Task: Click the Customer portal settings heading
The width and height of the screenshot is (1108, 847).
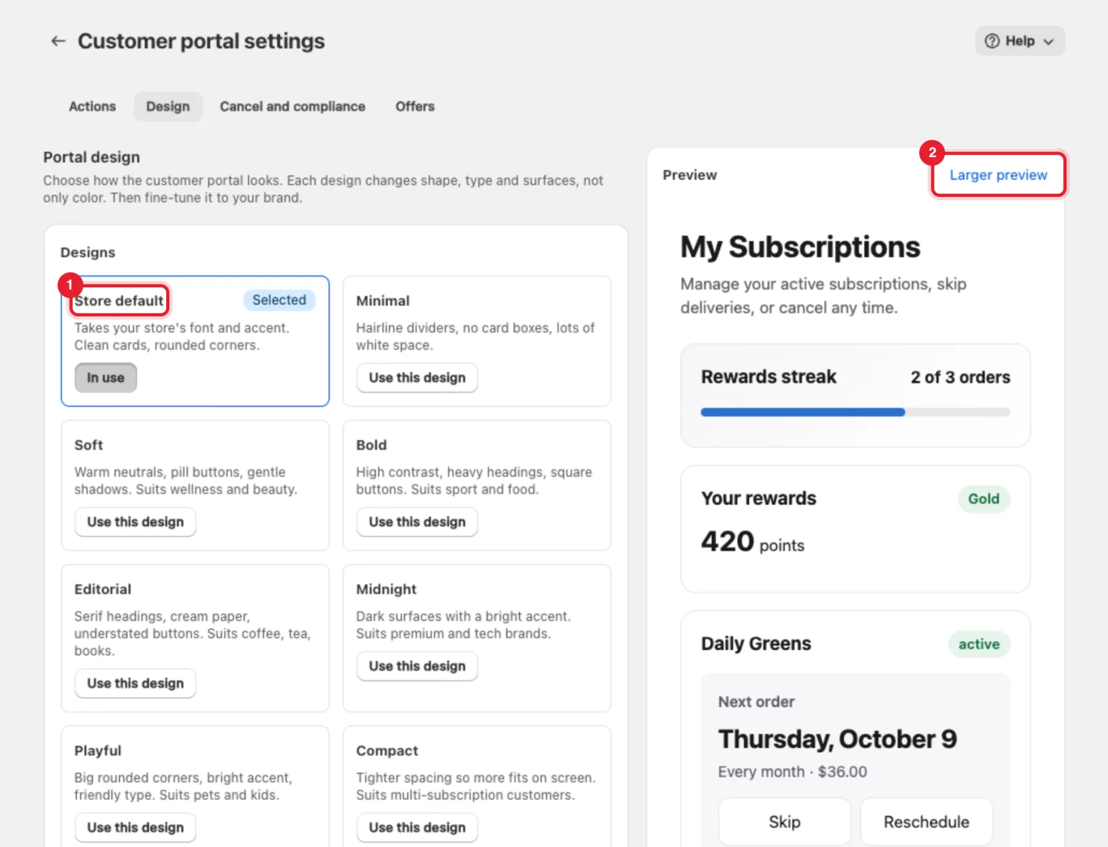Action: click(x=201, y=41)
